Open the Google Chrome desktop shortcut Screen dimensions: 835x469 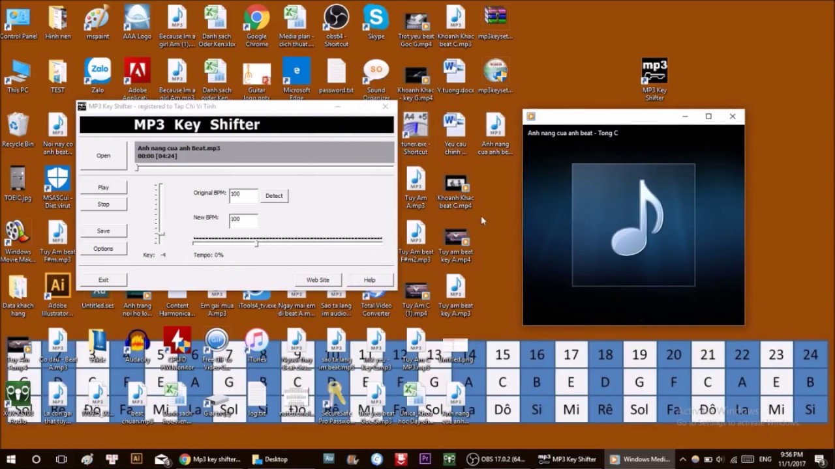tap(257, 25)
